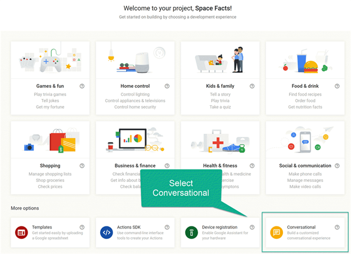Choose the Home control title
Image resolution: width=351 pixels, height=254 pixels.
135,86
